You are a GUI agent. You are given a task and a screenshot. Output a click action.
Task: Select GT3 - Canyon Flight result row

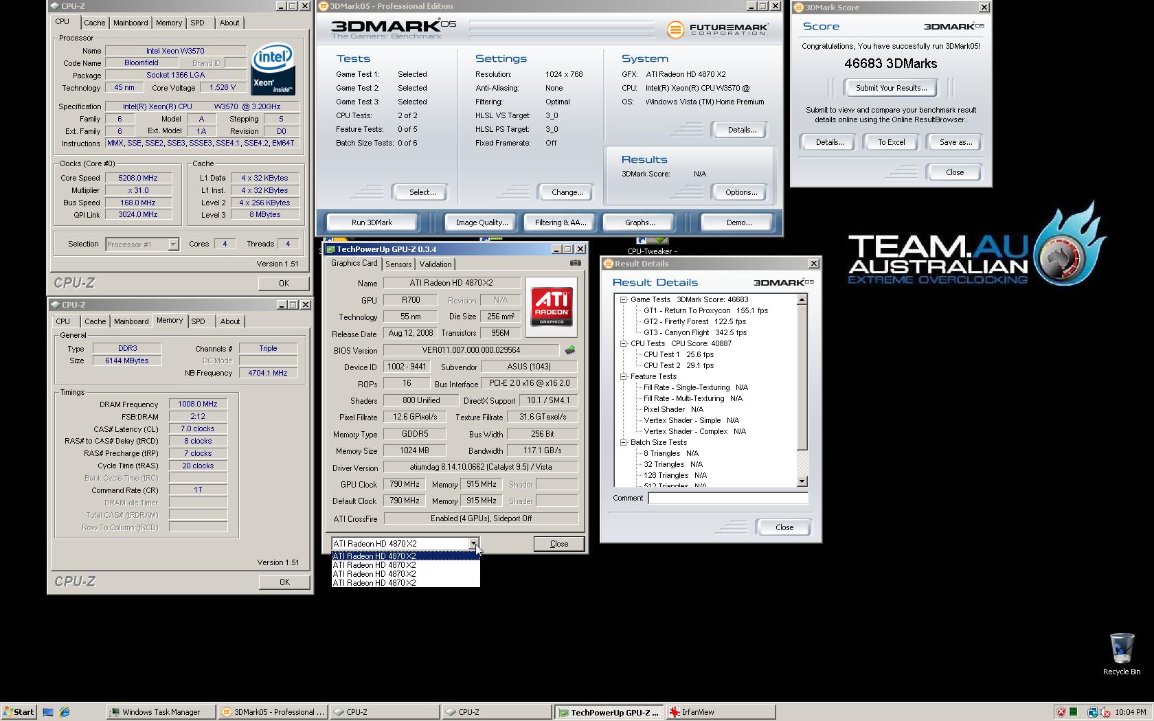click(695, 332)
